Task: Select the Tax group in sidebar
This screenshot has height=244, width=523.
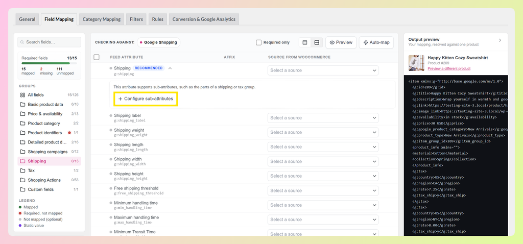Action: coord(50,170)
